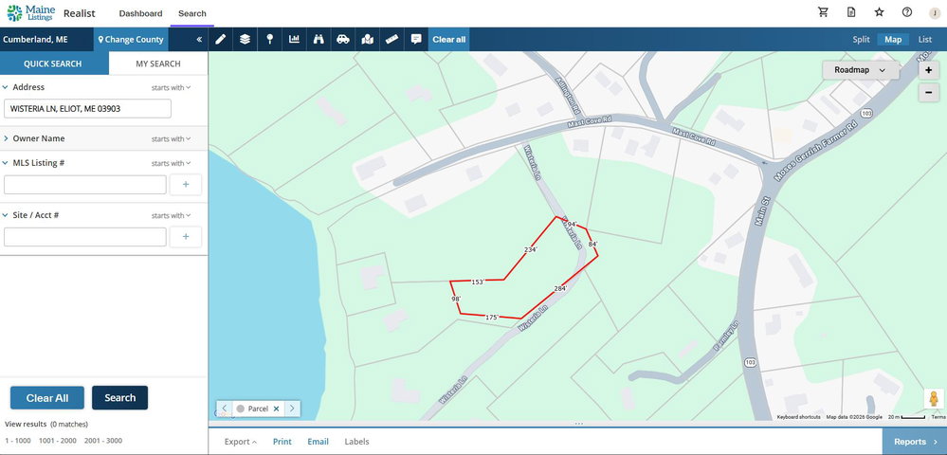Select the pin marker tool
Viewport: 947px width, 455px height.
click(269, 39)
